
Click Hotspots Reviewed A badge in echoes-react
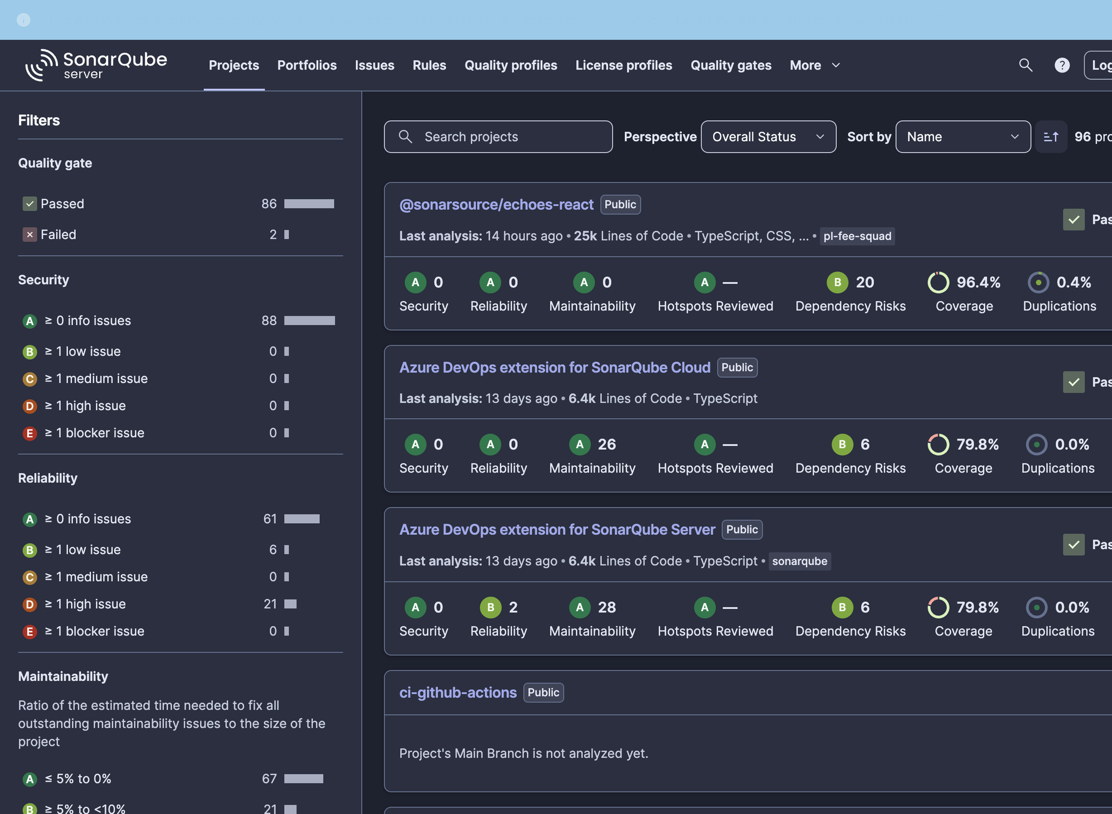(x=704, y=282)
